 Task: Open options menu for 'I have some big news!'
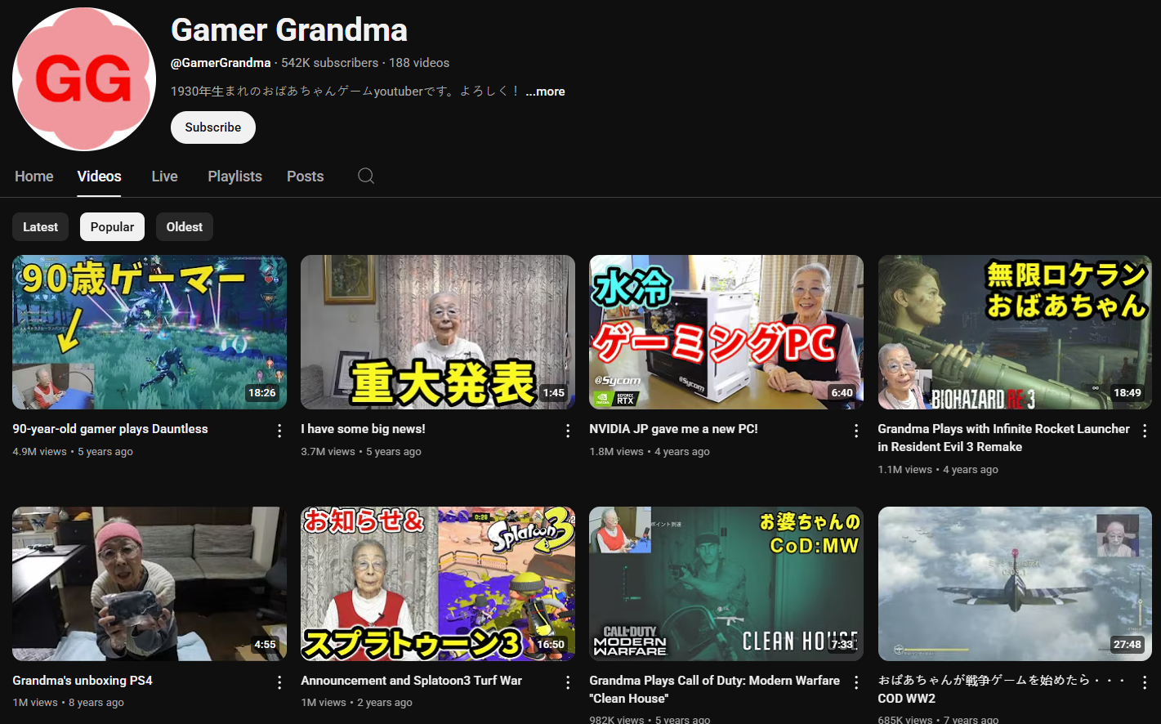[x=568, y=431]
